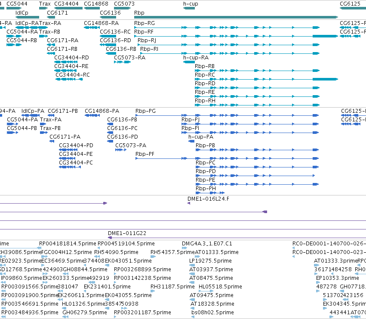The width and height of the screenshot is (366, 319).
Task: Select transcript Rbp-RG
Action: 144,23
